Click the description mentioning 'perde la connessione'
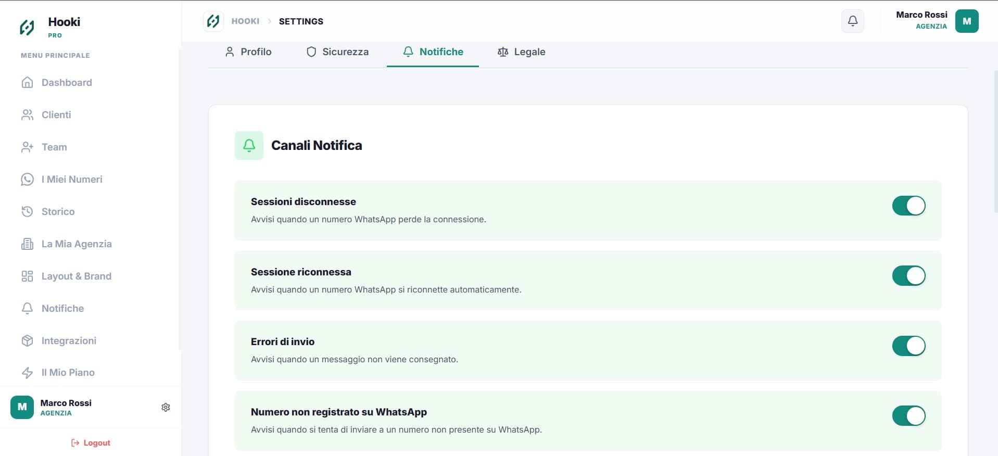Screen dimensions: 998x456 point(369,219)
